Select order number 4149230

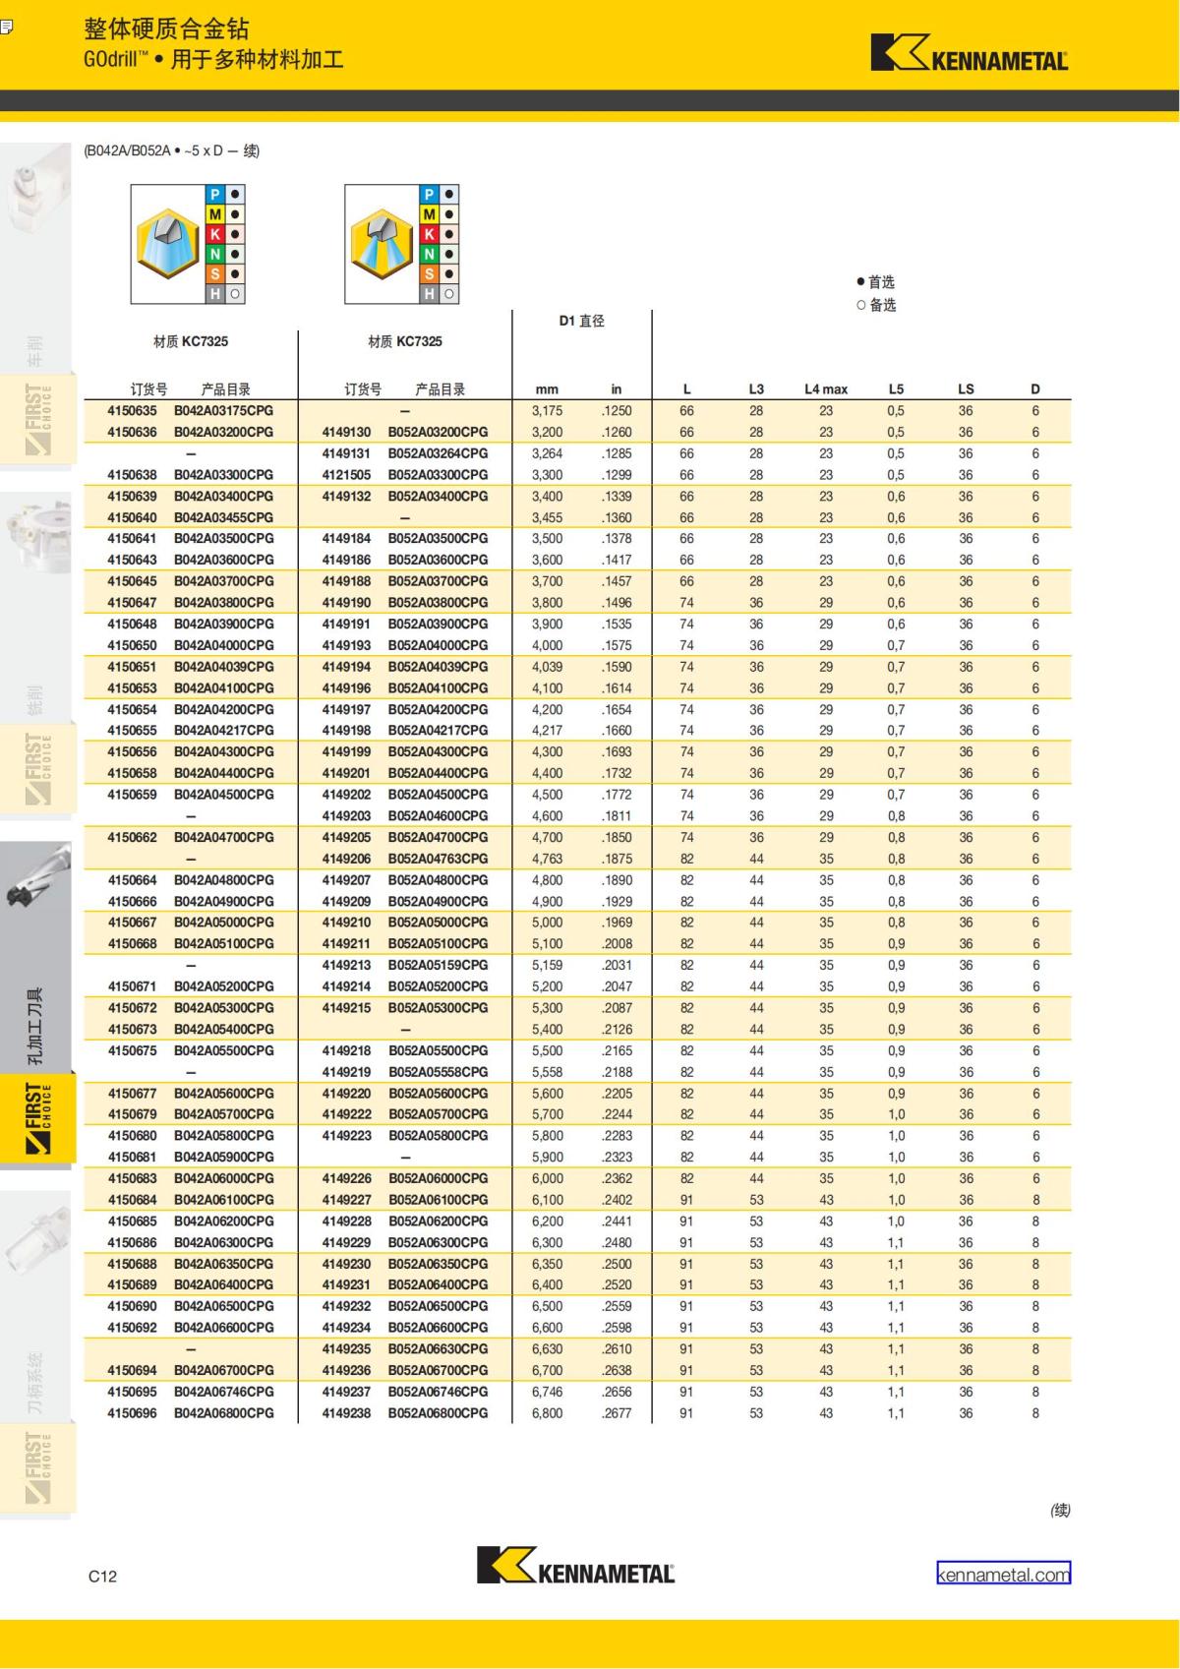tap(346, 1264)
